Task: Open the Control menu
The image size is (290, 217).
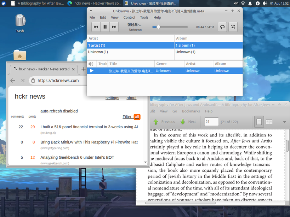Action: pos(129,17)
